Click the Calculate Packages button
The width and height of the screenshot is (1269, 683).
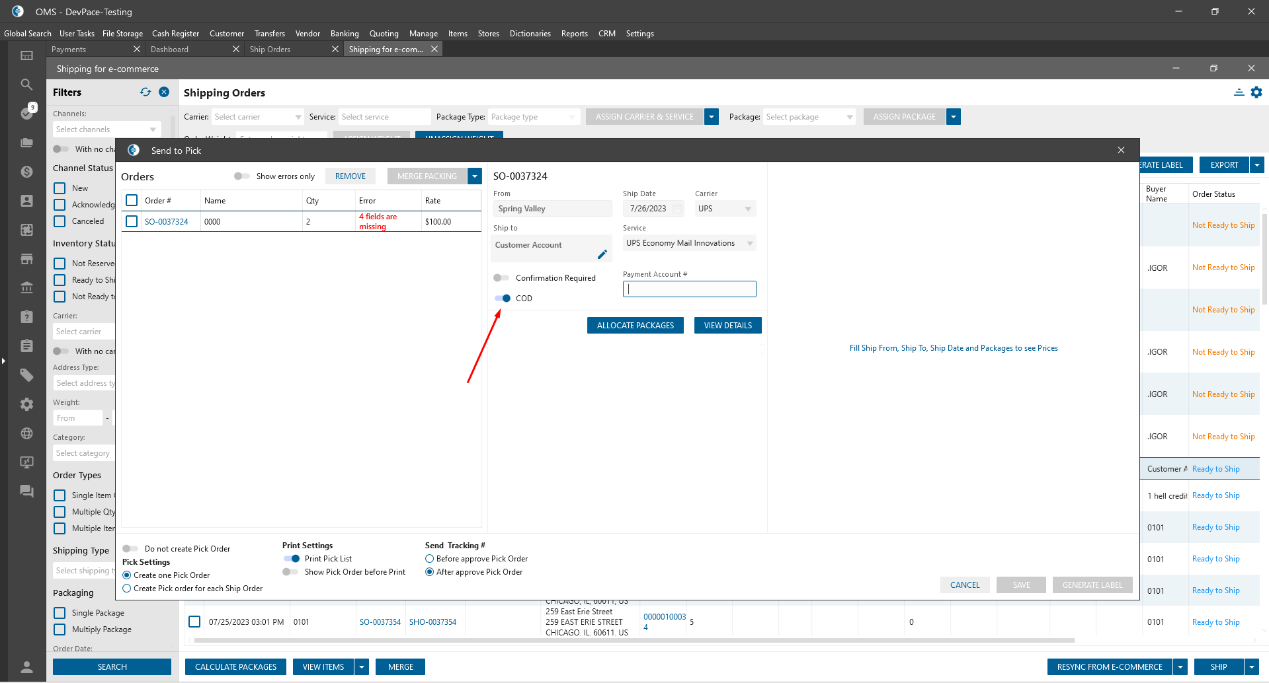point(235,667)
